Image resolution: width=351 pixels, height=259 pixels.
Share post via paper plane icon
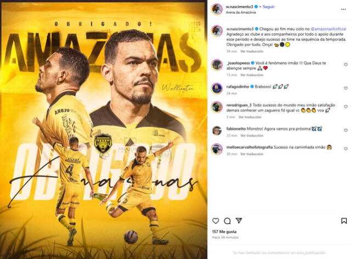pyautogui.click(x=239, y=221)
